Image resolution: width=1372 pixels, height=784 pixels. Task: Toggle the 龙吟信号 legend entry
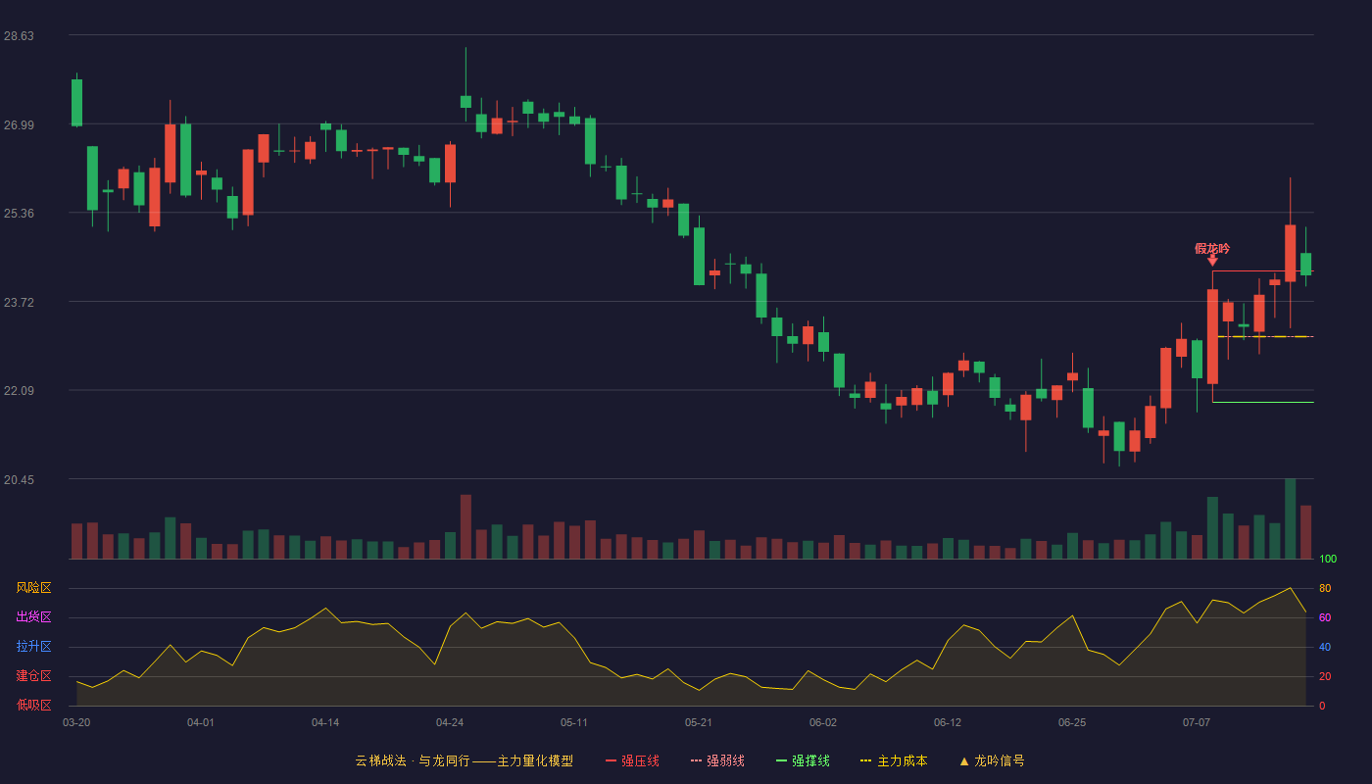(992, 760)
